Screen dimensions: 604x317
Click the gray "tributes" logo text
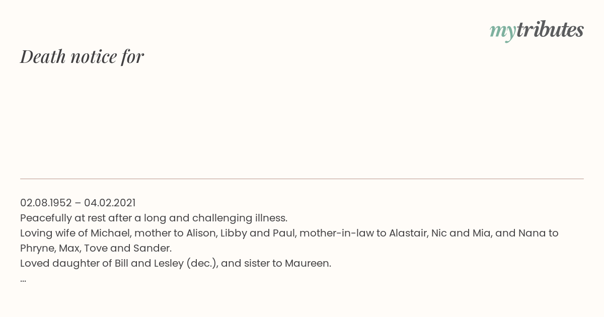(x=550, y=30)
